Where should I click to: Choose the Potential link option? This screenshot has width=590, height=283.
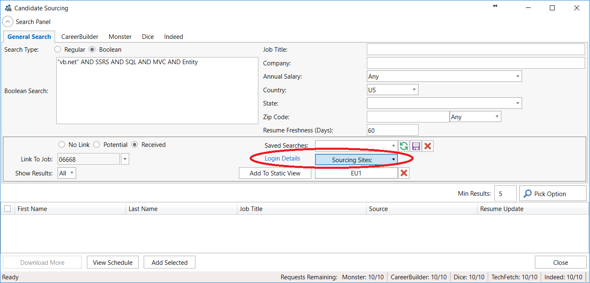click(x=96, y=145)
